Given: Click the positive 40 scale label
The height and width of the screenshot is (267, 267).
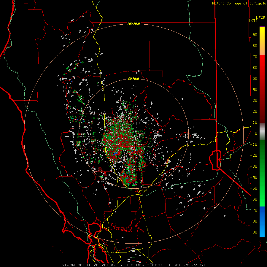Looking at the screenshot, I should point(255,89).
